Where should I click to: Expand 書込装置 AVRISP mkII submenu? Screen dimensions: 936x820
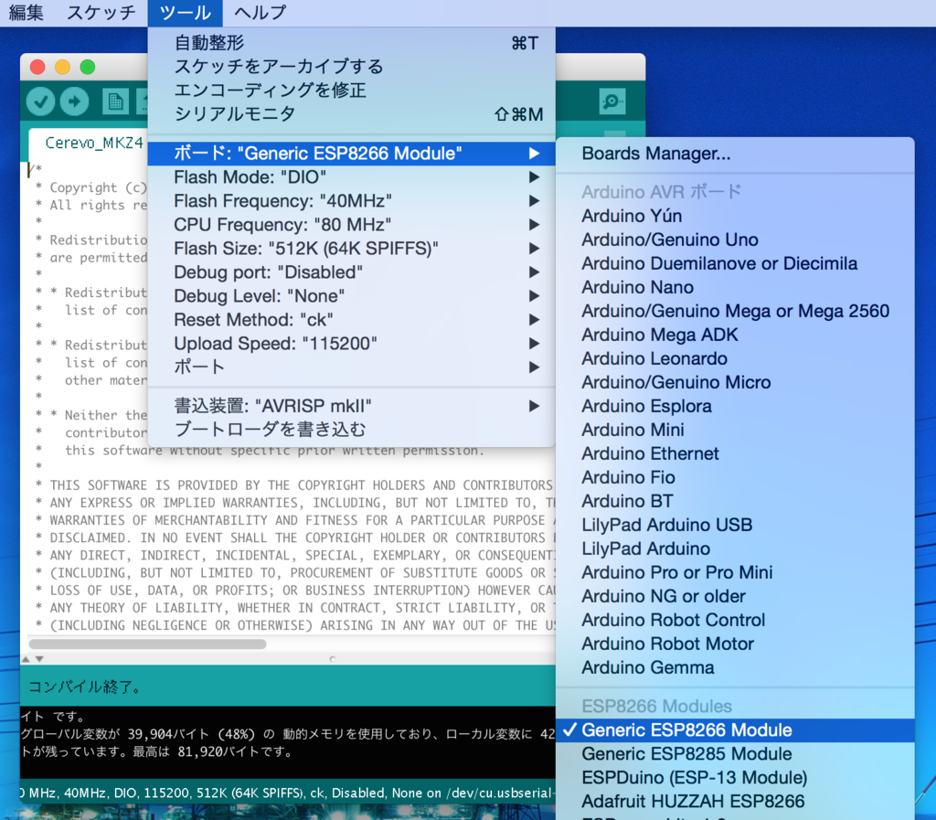[352, 407]
